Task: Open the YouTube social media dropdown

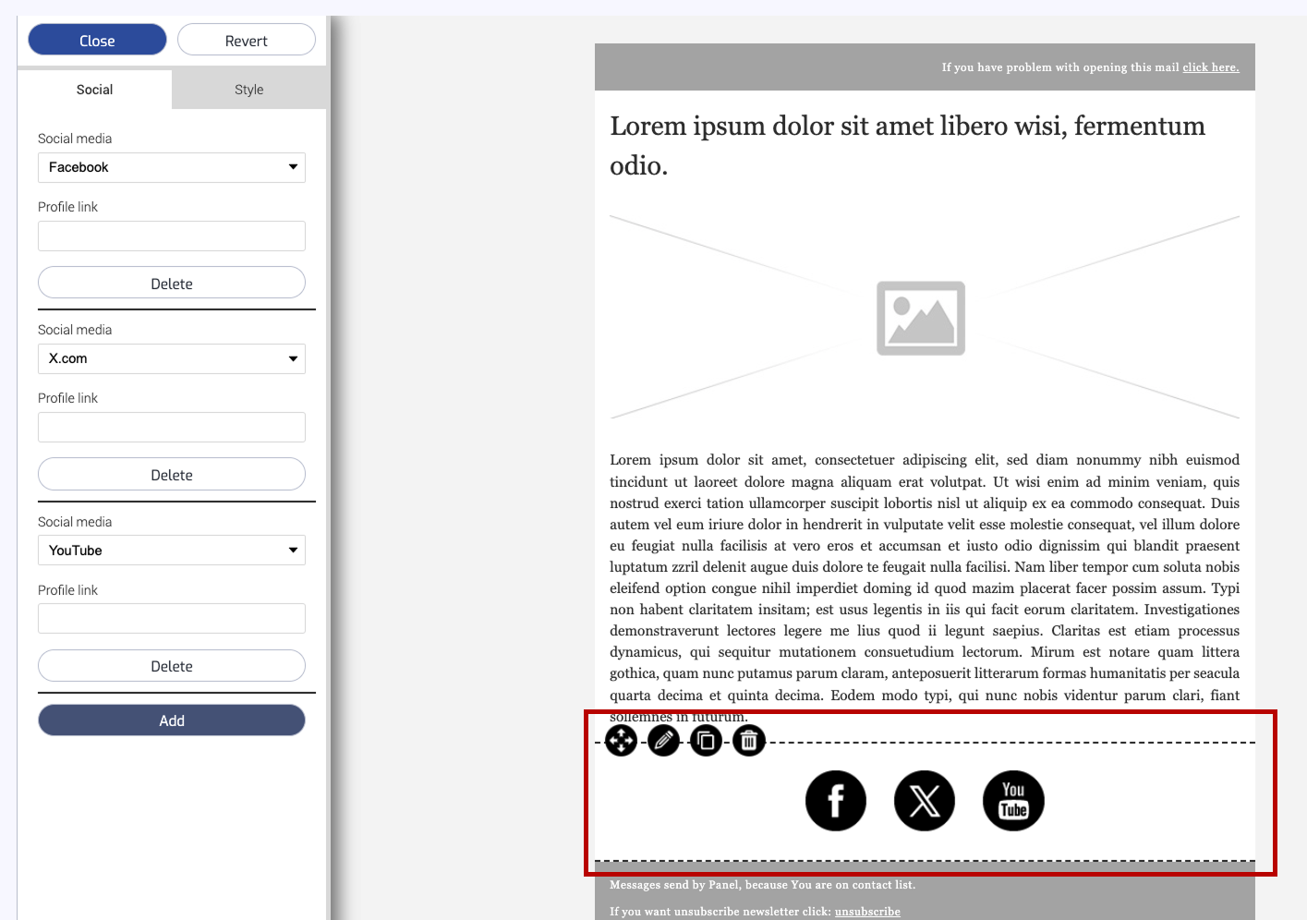Action: pyautogui.click(x=172, y=551)
